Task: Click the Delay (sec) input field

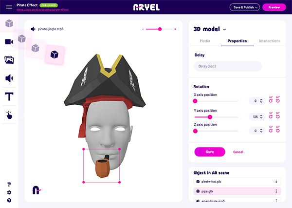Action: [228, 66]
